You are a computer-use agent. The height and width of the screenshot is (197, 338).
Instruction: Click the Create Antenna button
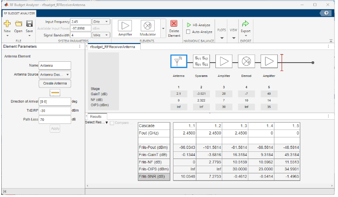click(x=55, y=83)
